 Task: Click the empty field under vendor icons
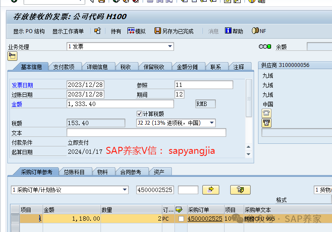[x=297, y=133]
